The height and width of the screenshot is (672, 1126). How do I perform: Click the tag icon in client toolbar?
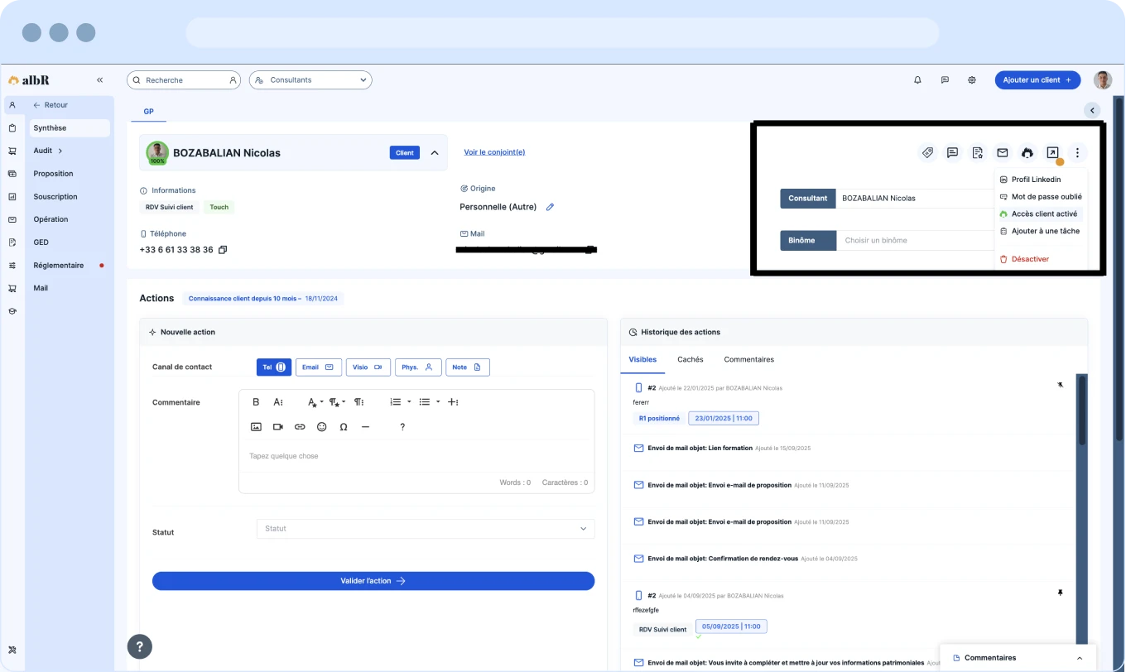[x=928, y=152]
